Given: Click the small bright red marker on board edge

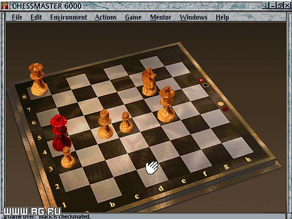Looking at the screenshot, I should pos(201,80).
